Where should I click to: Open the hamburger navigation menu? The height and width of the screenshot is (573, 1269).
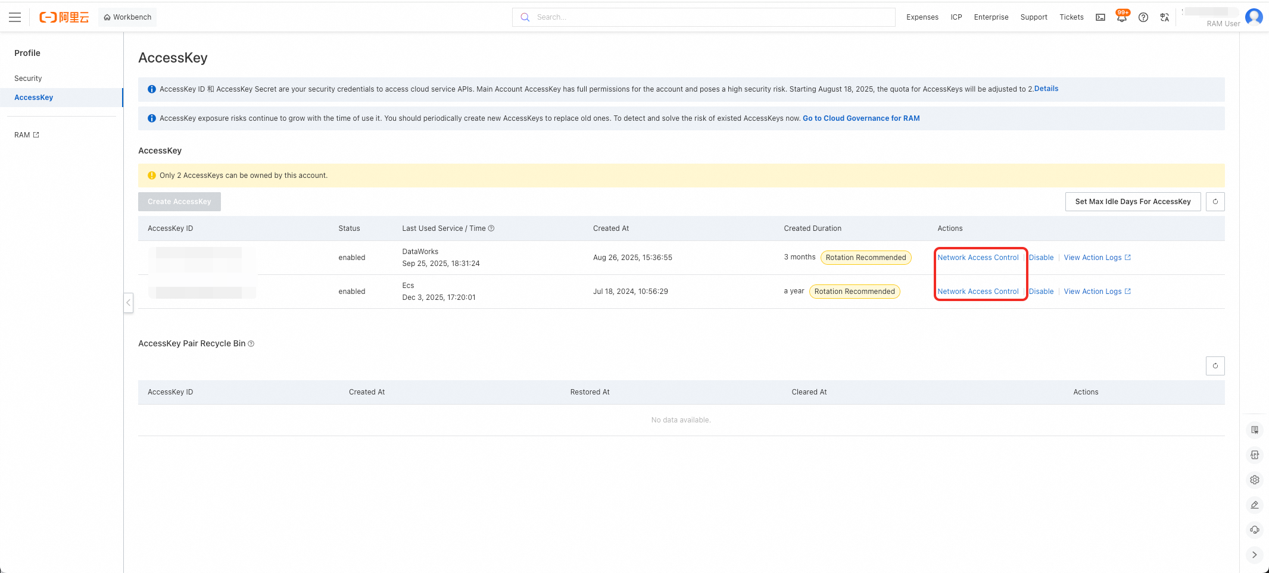(15, 17)
